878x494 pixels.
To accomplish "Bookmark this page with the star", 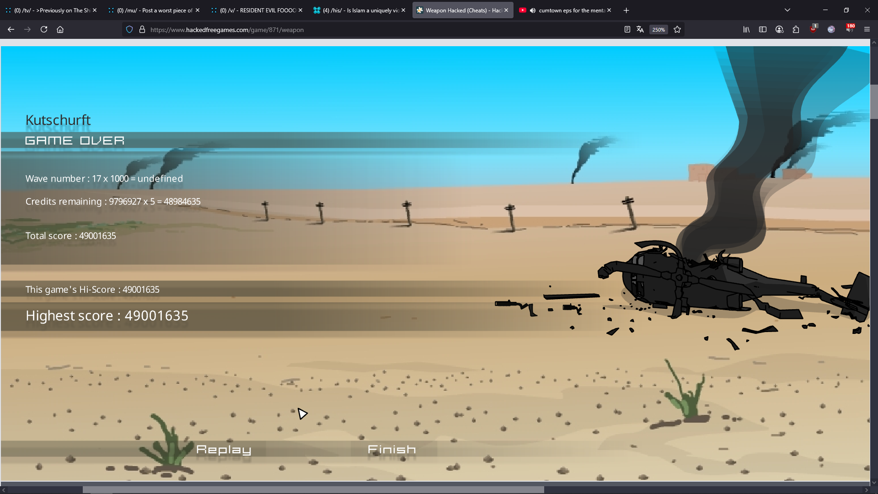I will point(677,30).
